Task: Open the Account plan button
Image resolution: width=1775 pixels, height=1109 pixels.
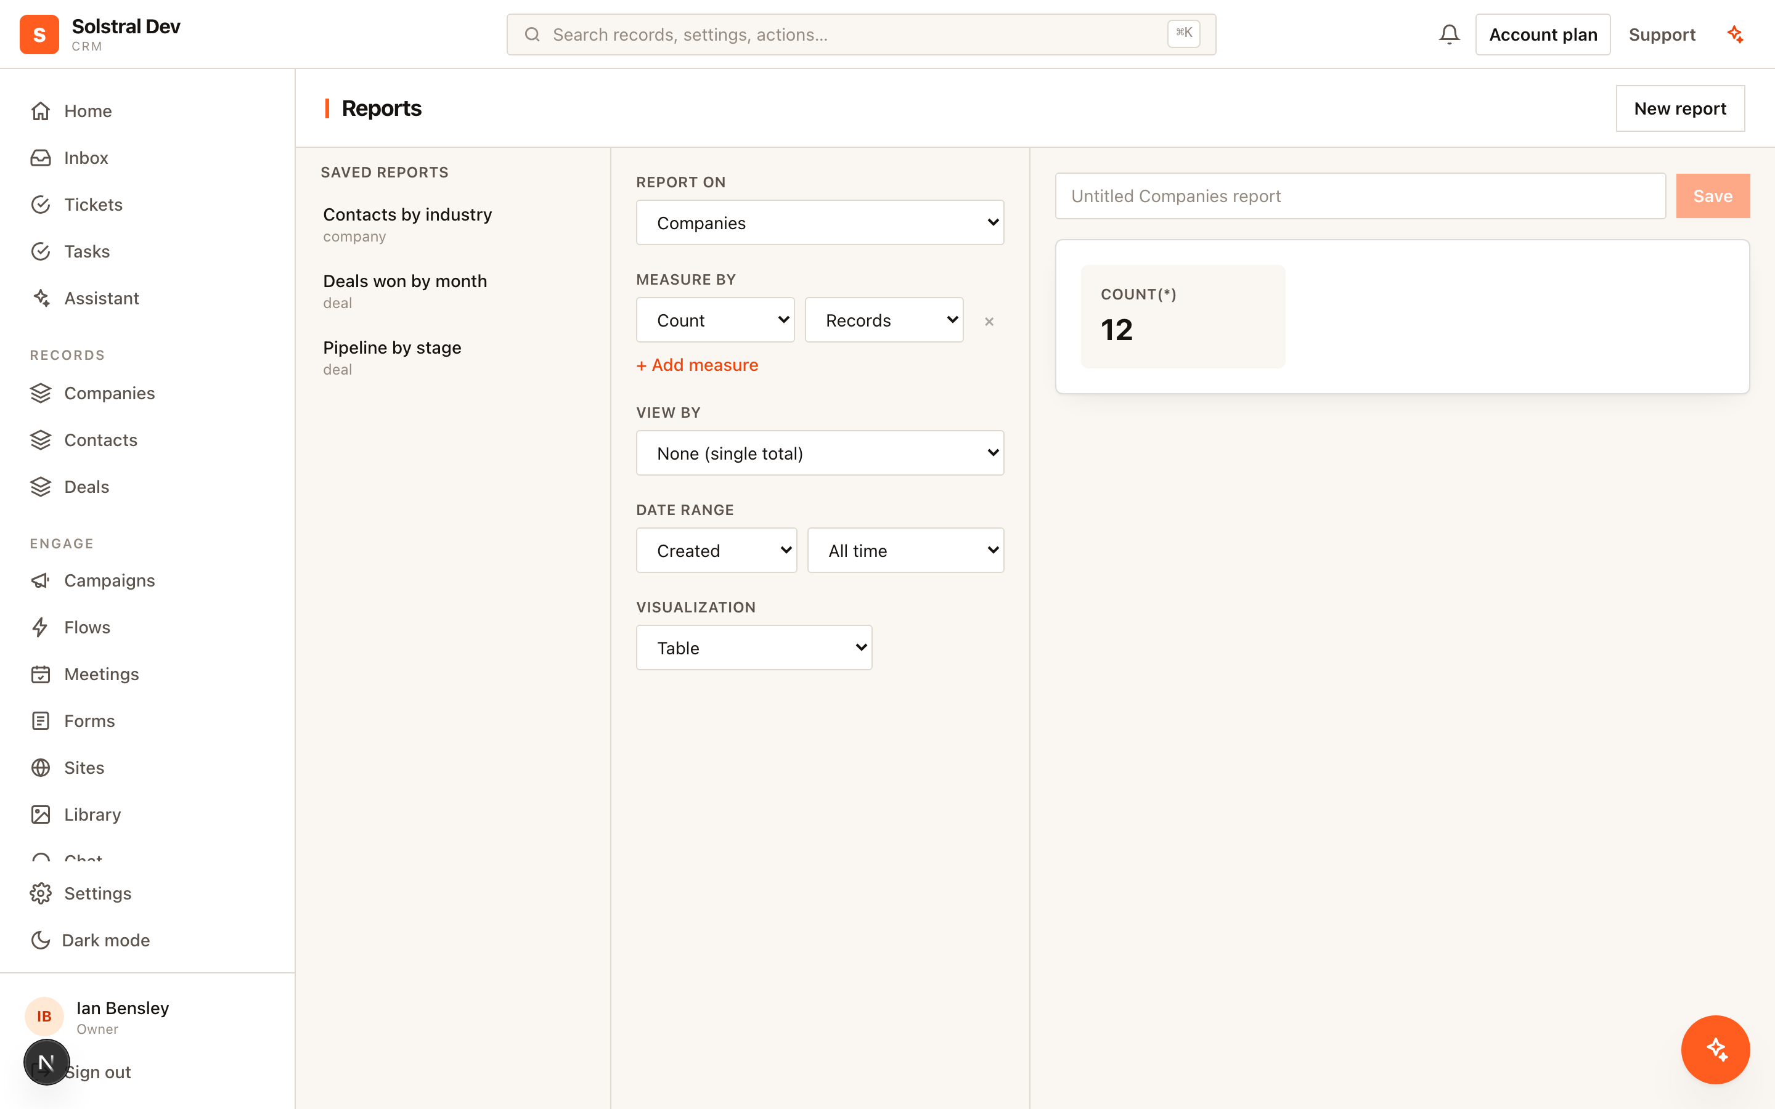Action: coord(1543,35)
